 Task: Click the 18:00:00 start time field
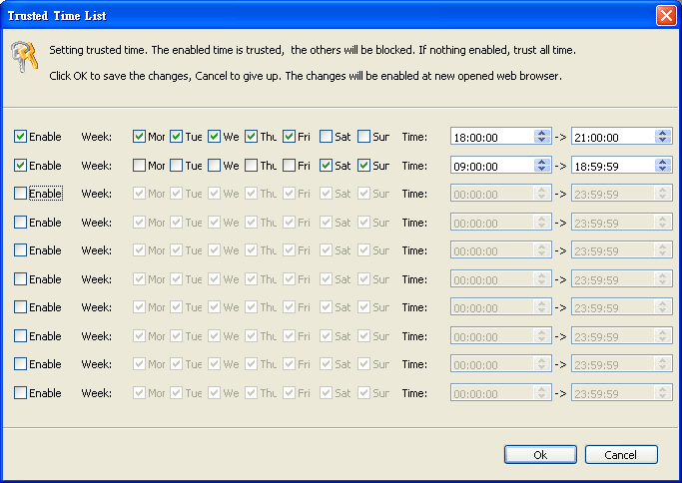[491, 138]
